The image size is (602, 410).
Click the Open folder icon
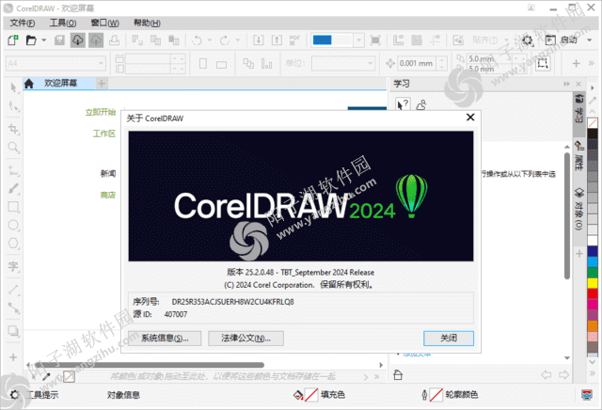tap(31, 39)
